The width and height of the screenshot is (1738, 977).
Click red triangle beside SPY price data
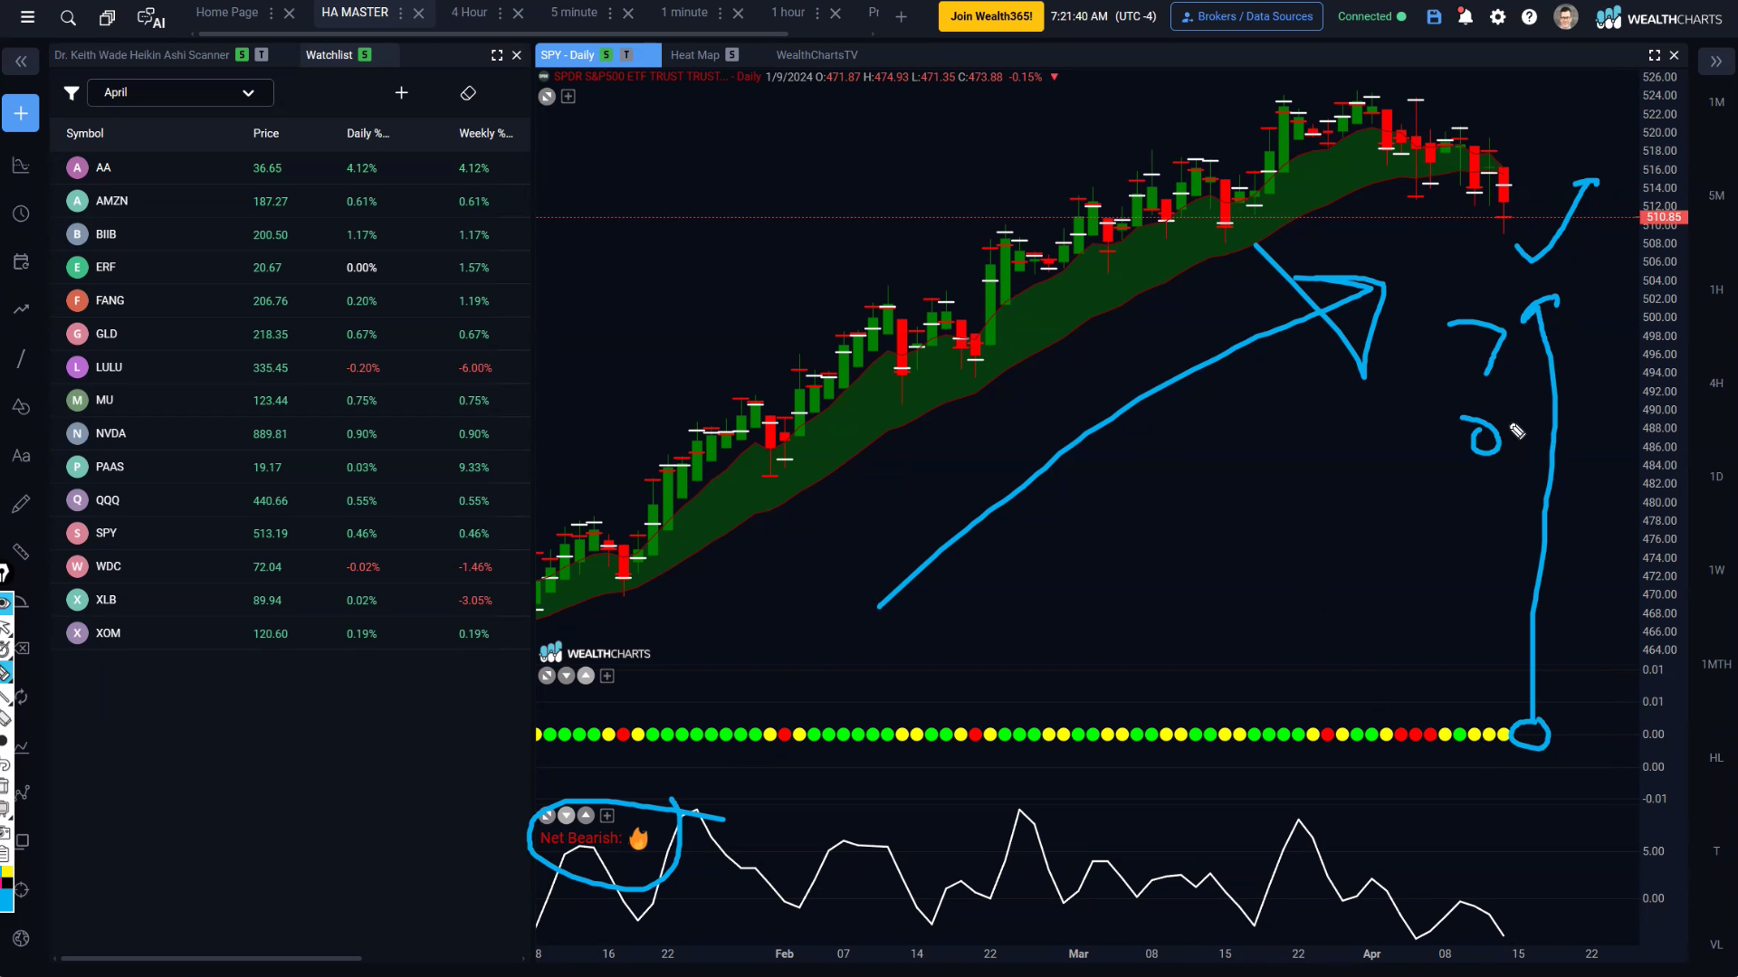(x=1054, y=77)
